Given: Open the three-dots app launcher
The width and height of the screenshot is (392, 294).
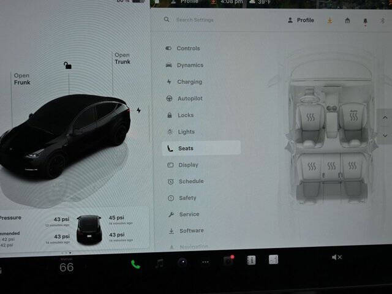Looking at the screenshot, I should pos(206,262).
